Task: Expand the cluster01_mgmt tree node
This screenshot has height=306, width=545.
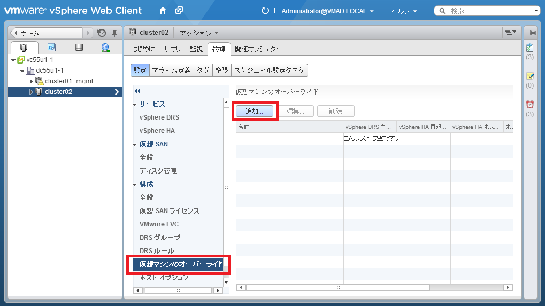Action: 31,81
